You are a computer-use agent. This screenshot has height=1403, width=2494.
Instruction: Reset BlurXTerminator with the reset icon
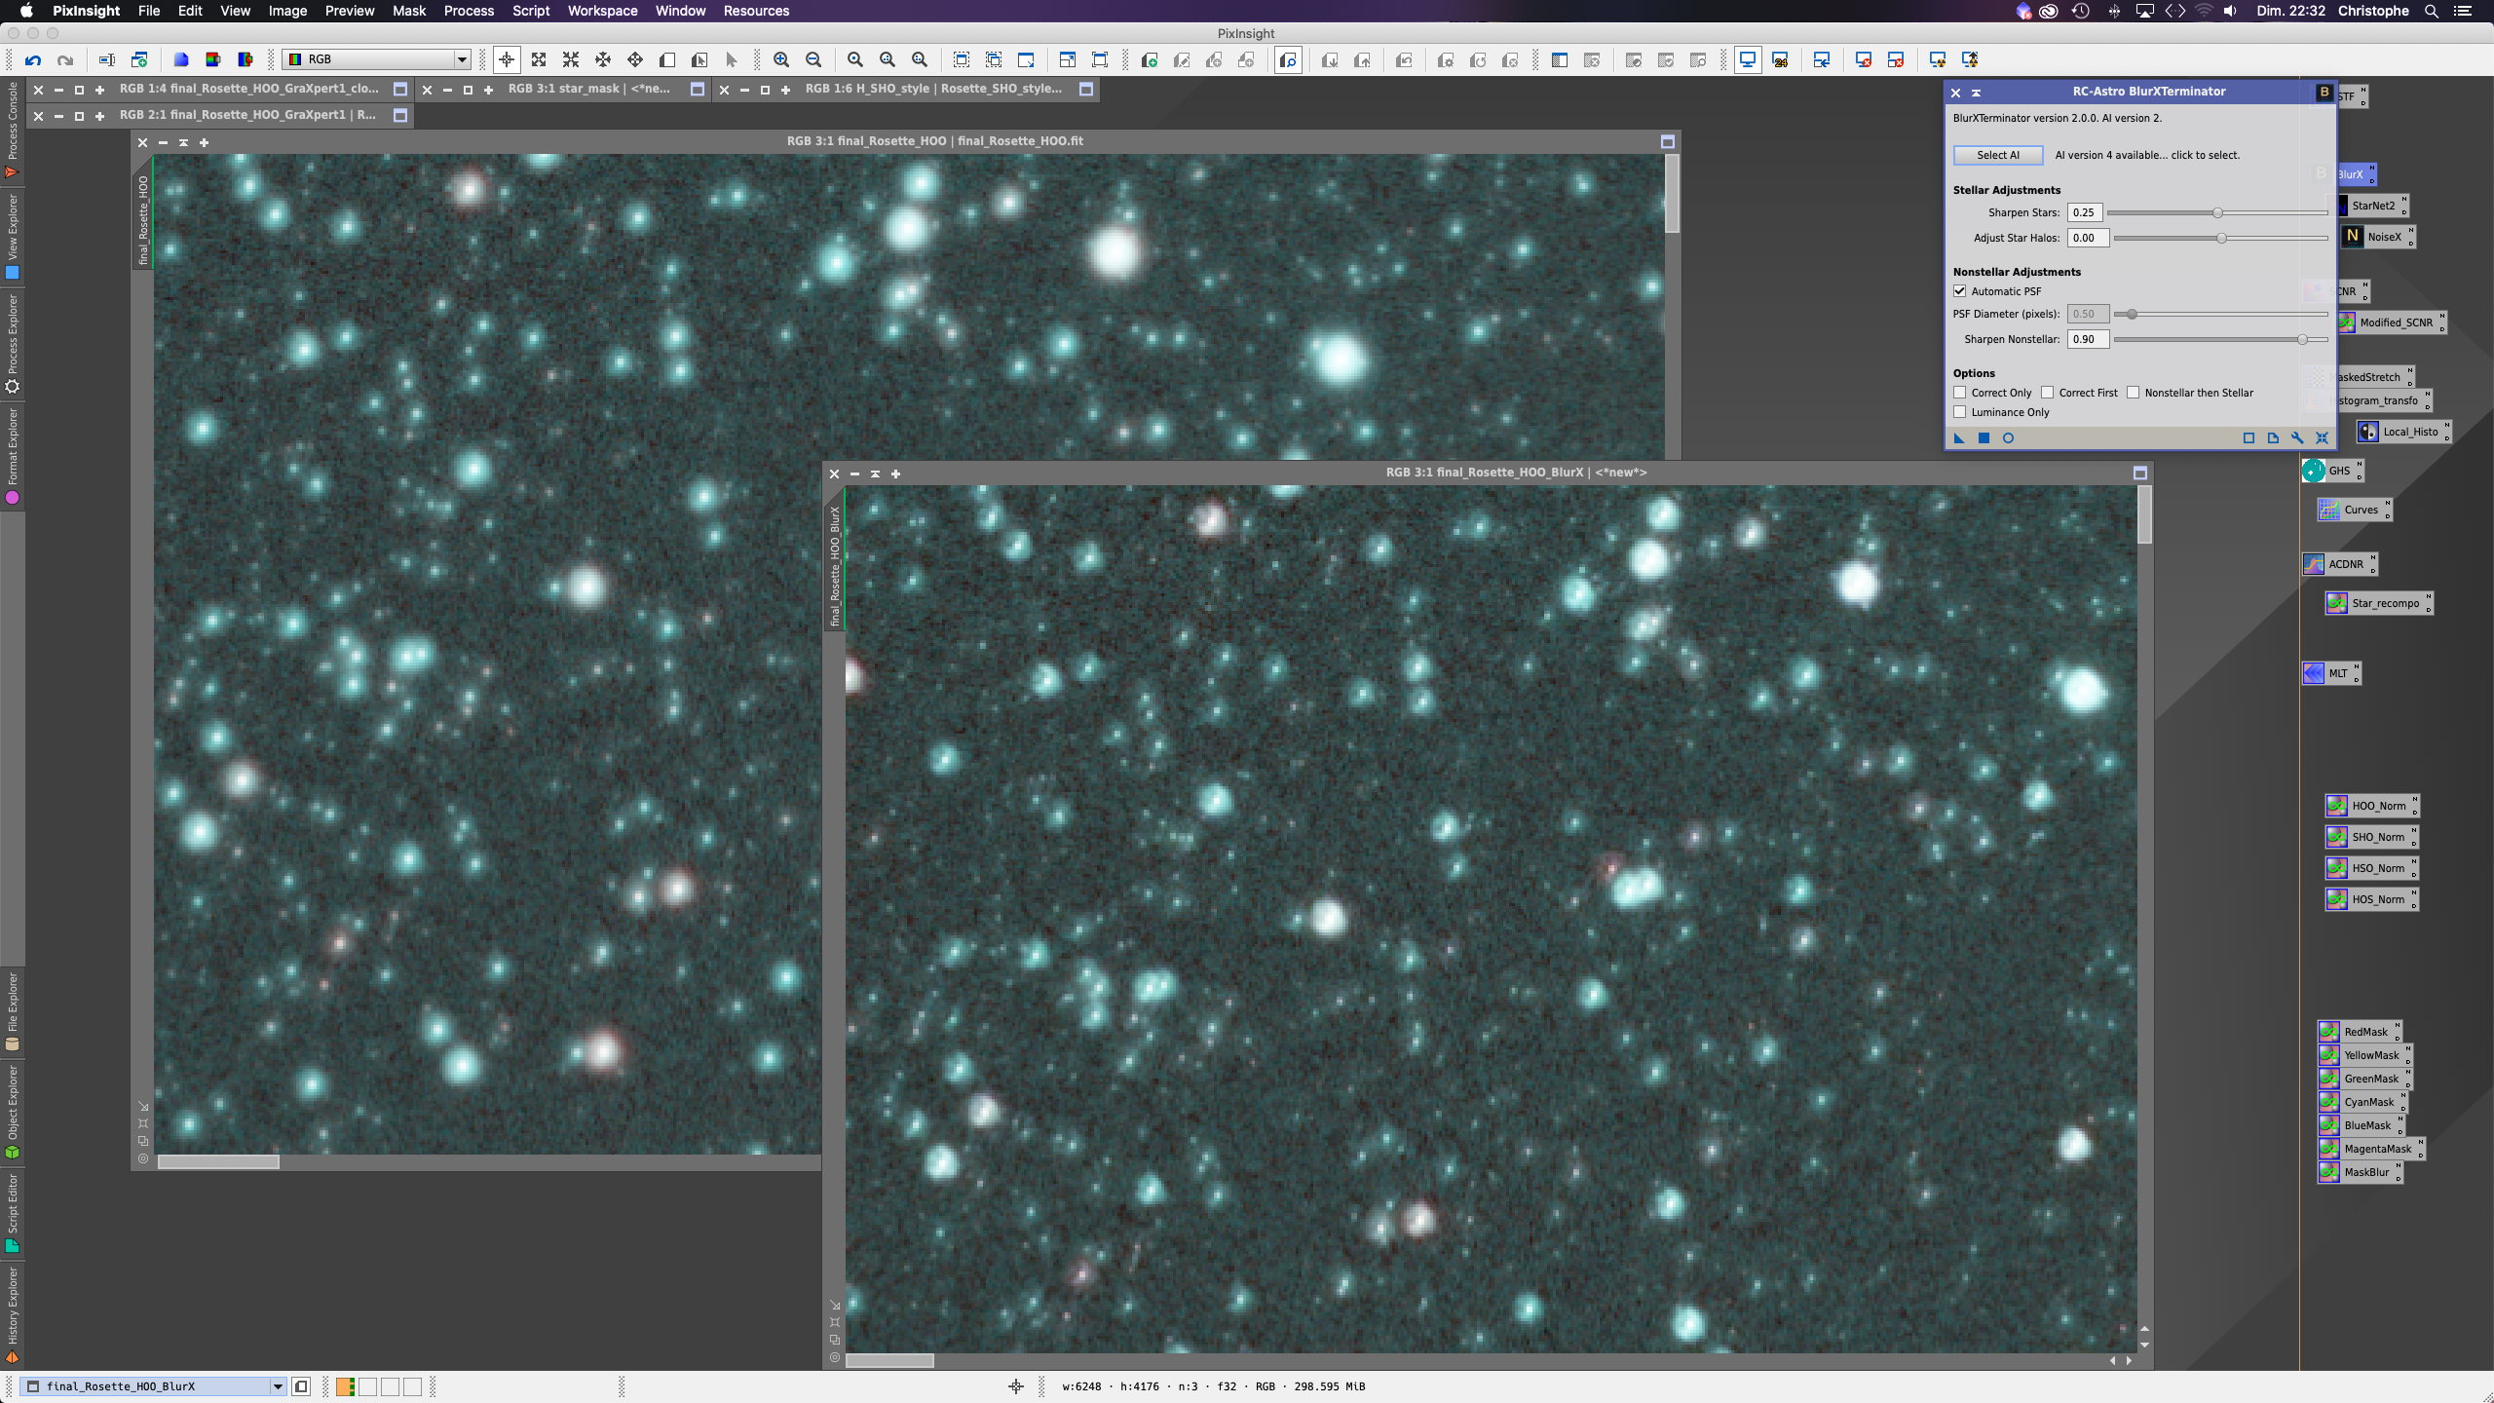coord(2322,438)
